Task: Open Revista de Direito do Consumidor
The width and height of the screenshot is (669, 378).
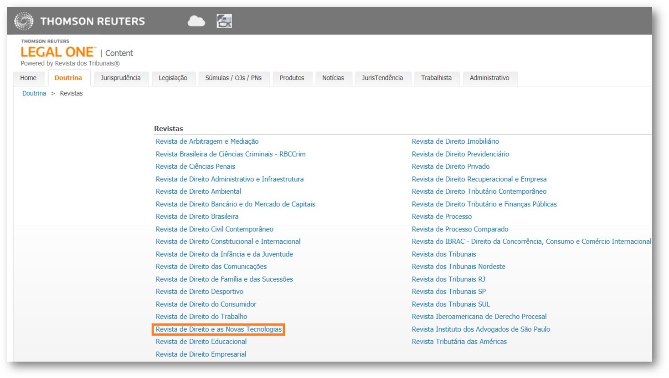Action: tap(206, 304)
